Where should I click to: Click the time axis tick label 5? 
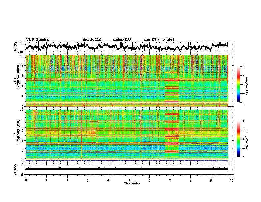[x=129, y=180]
